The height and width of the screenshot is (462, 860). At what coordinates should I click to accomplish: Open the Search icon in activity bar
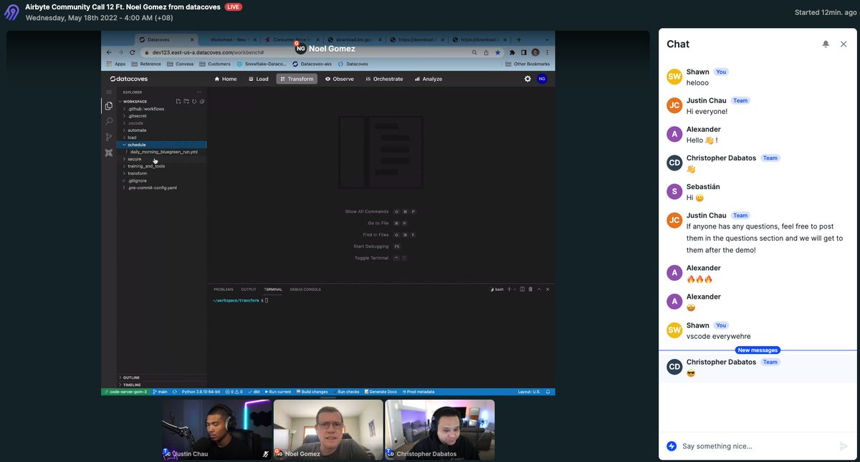(109, 121)
